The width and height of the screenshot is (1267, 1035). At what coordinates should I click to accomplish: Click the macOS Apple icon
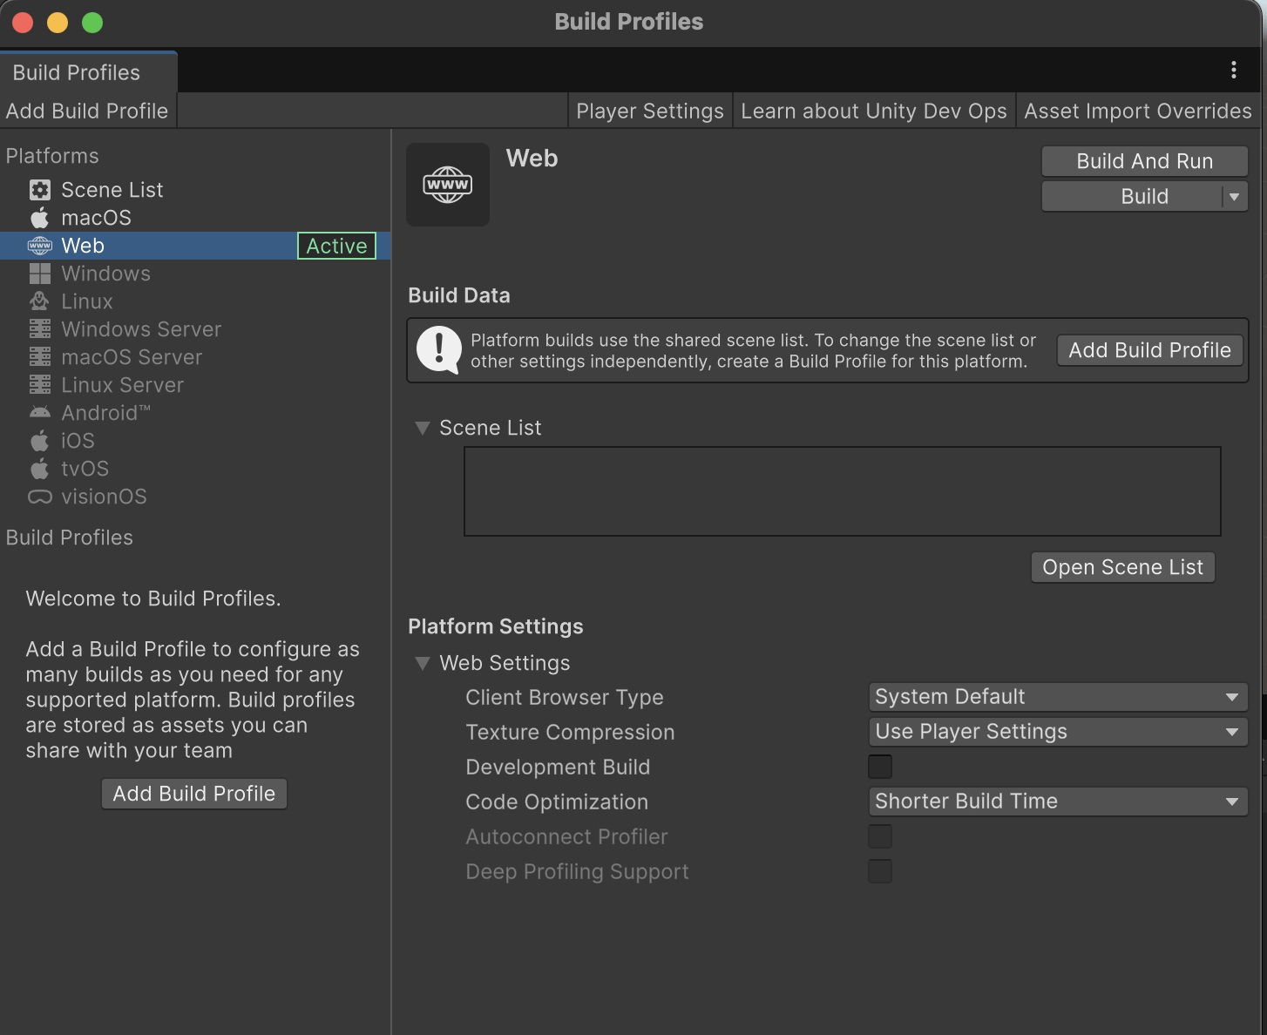pos(40,218)
